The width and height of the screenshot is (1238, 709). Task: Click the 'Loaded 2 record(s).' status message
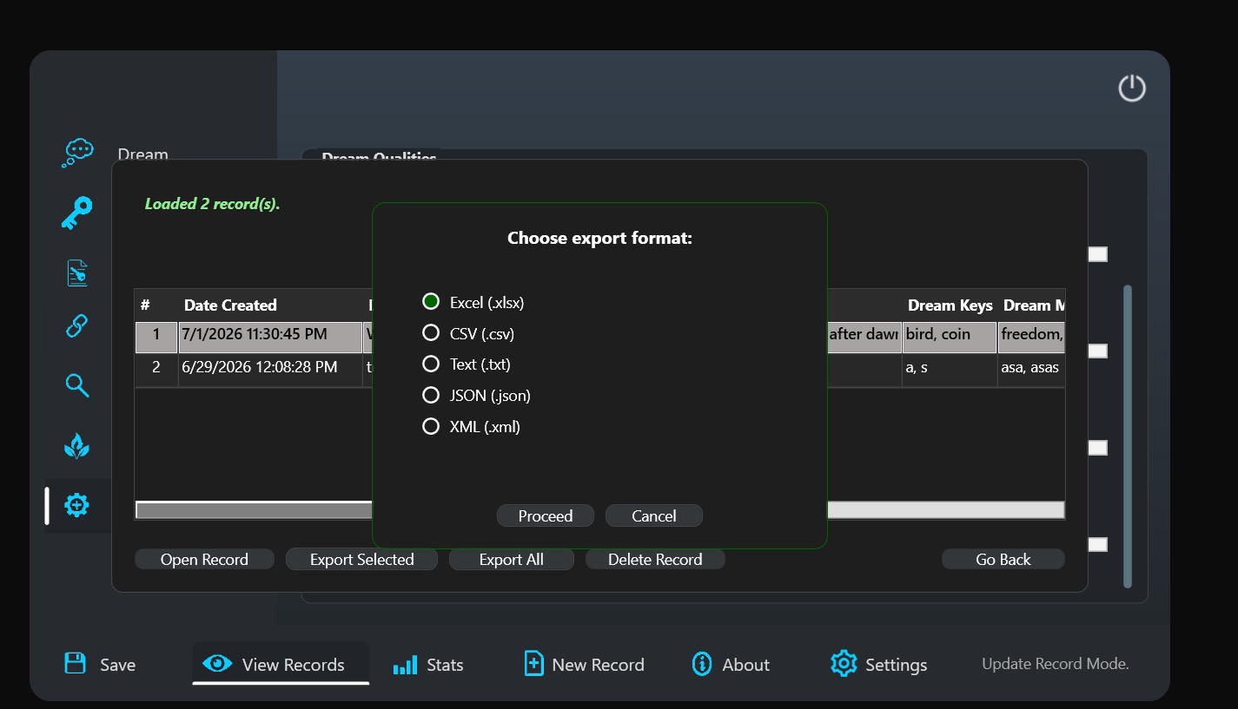tap(212, 205)
